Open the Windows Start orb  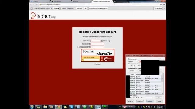pyautogui.click(x=32, y=107)
